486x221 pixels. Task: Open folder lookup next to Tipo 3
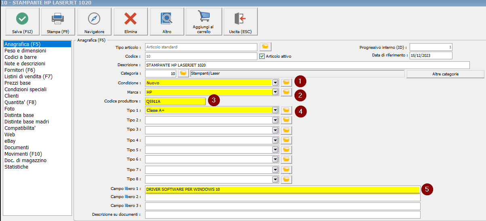(286, 130)
